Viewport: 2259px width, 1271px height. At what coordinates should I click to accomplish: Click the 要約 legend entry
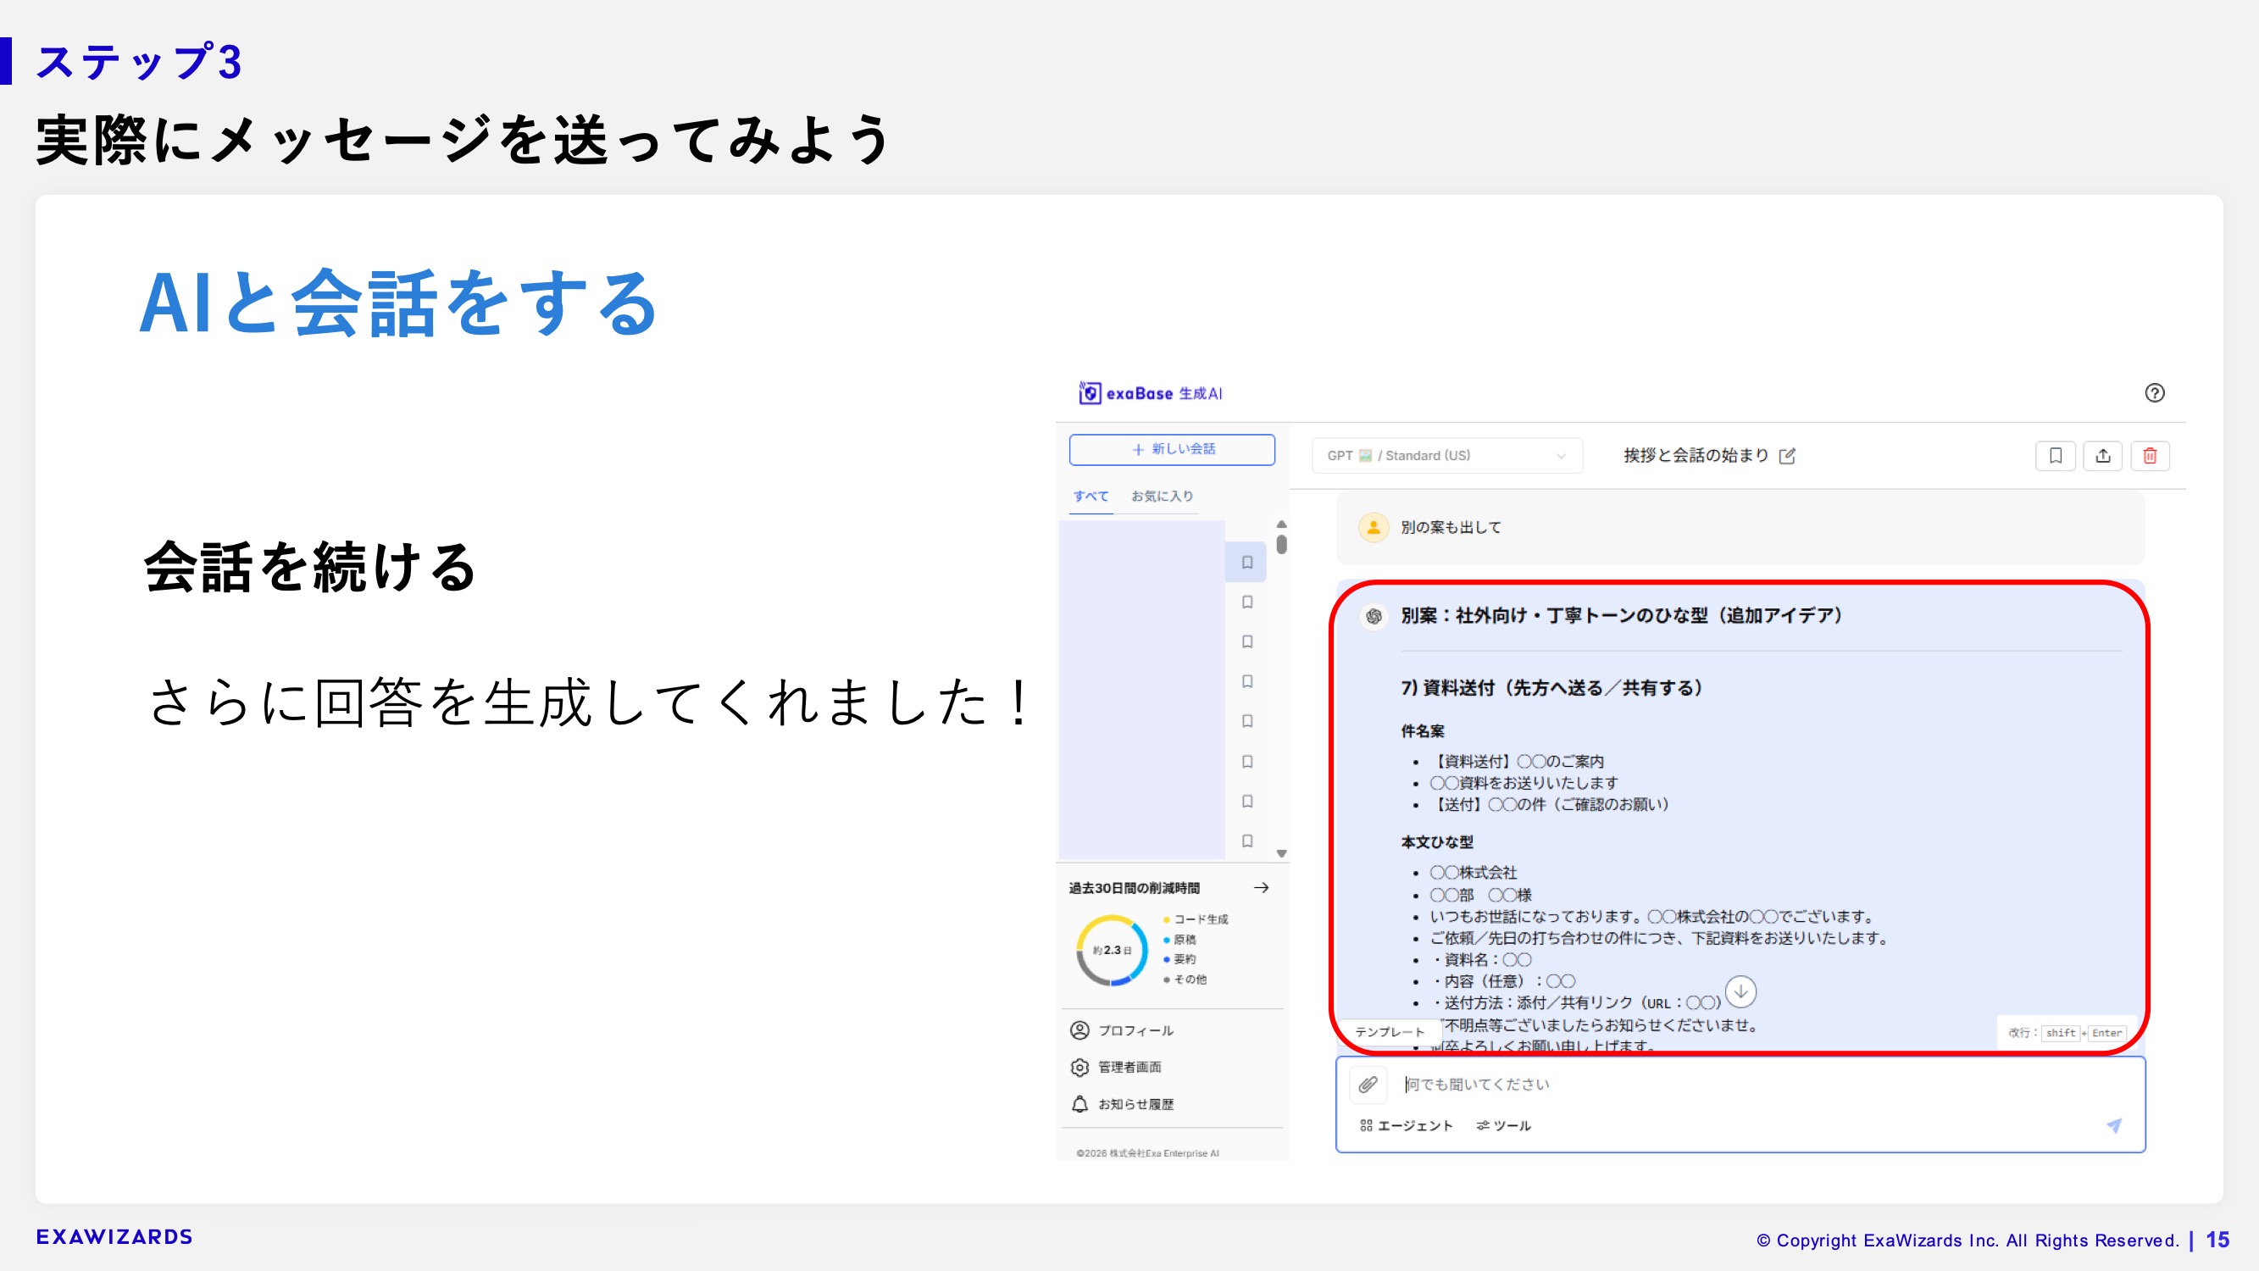(x=1180, y=958)
